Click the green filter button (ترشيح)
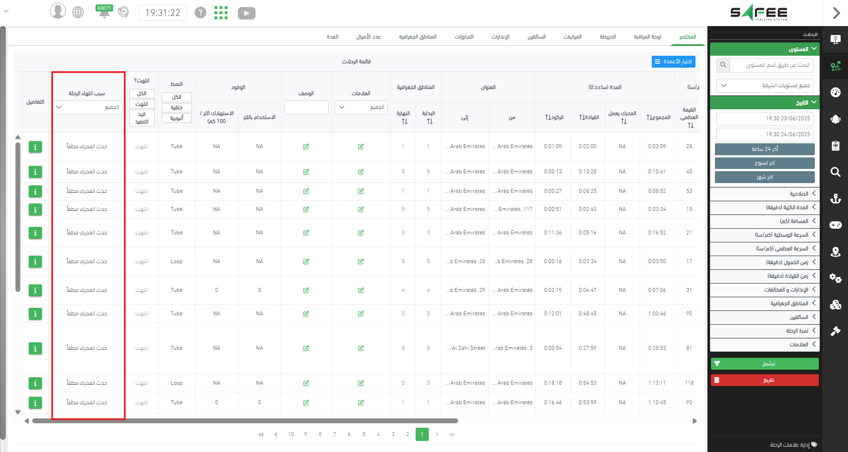This screenshot has height=452, width=848. click(x=764, y=364)
